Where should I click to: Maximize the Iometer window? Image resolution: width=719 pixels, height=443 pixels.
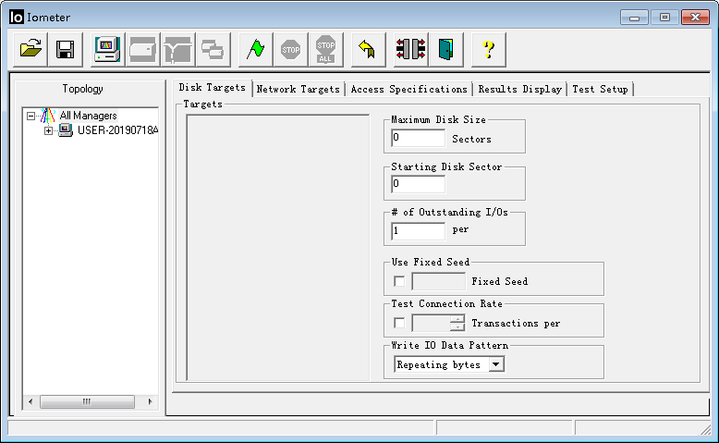(664, 18)
